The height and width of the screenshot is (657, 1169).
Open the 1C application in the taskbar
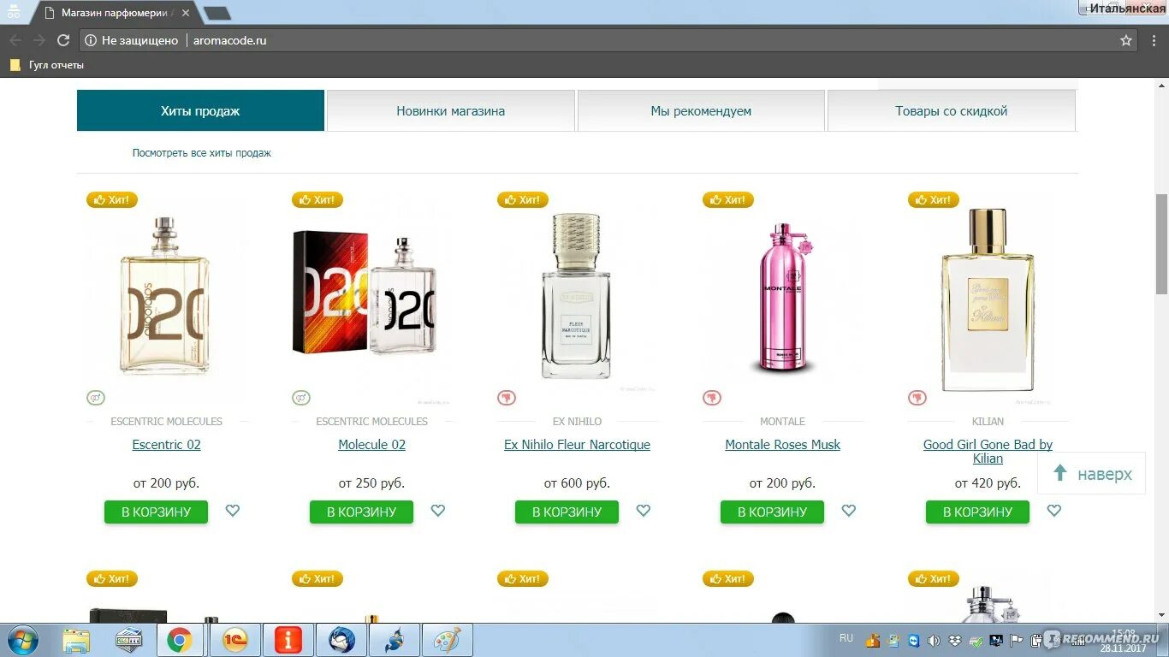[234, 641]
